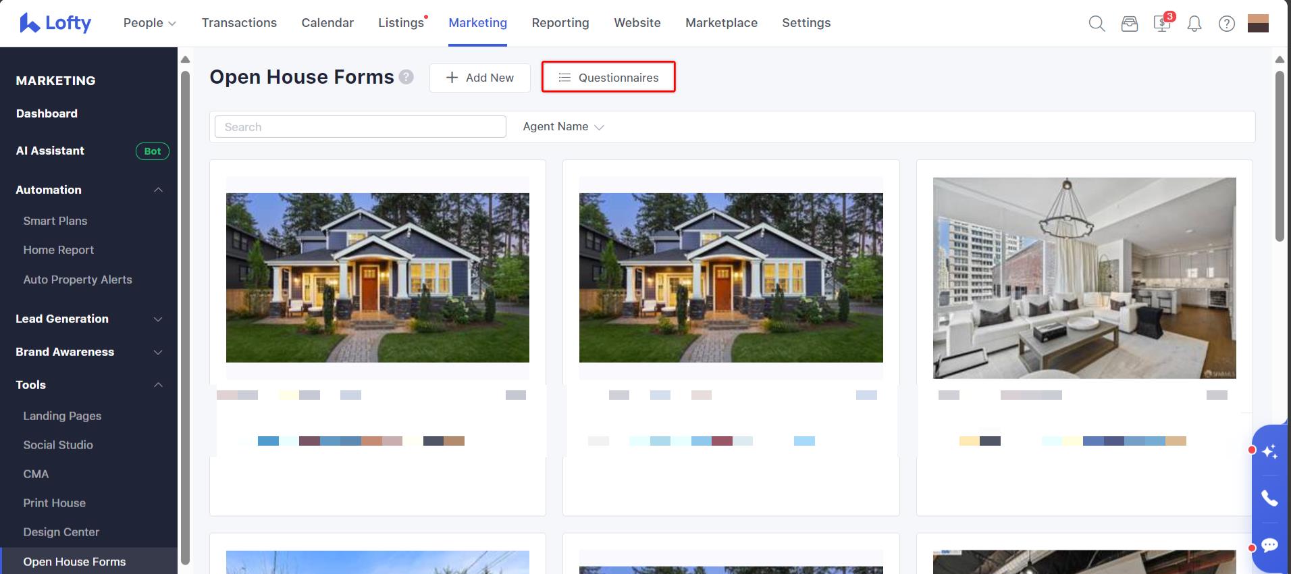1291x574 pixels.
Task: Open the Questionnaires button
Action: pos(608,78)
